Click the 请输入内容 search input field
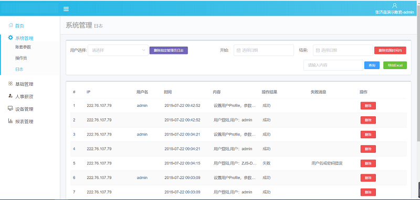The image size is (420, 200). point(333,65)
